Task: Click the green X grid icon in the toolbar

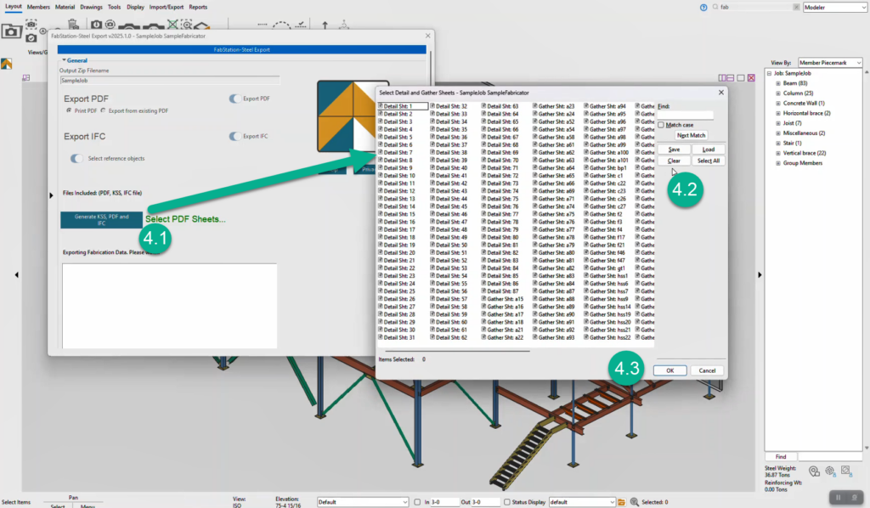Action: pyautogui.click(x=172, y=24)
